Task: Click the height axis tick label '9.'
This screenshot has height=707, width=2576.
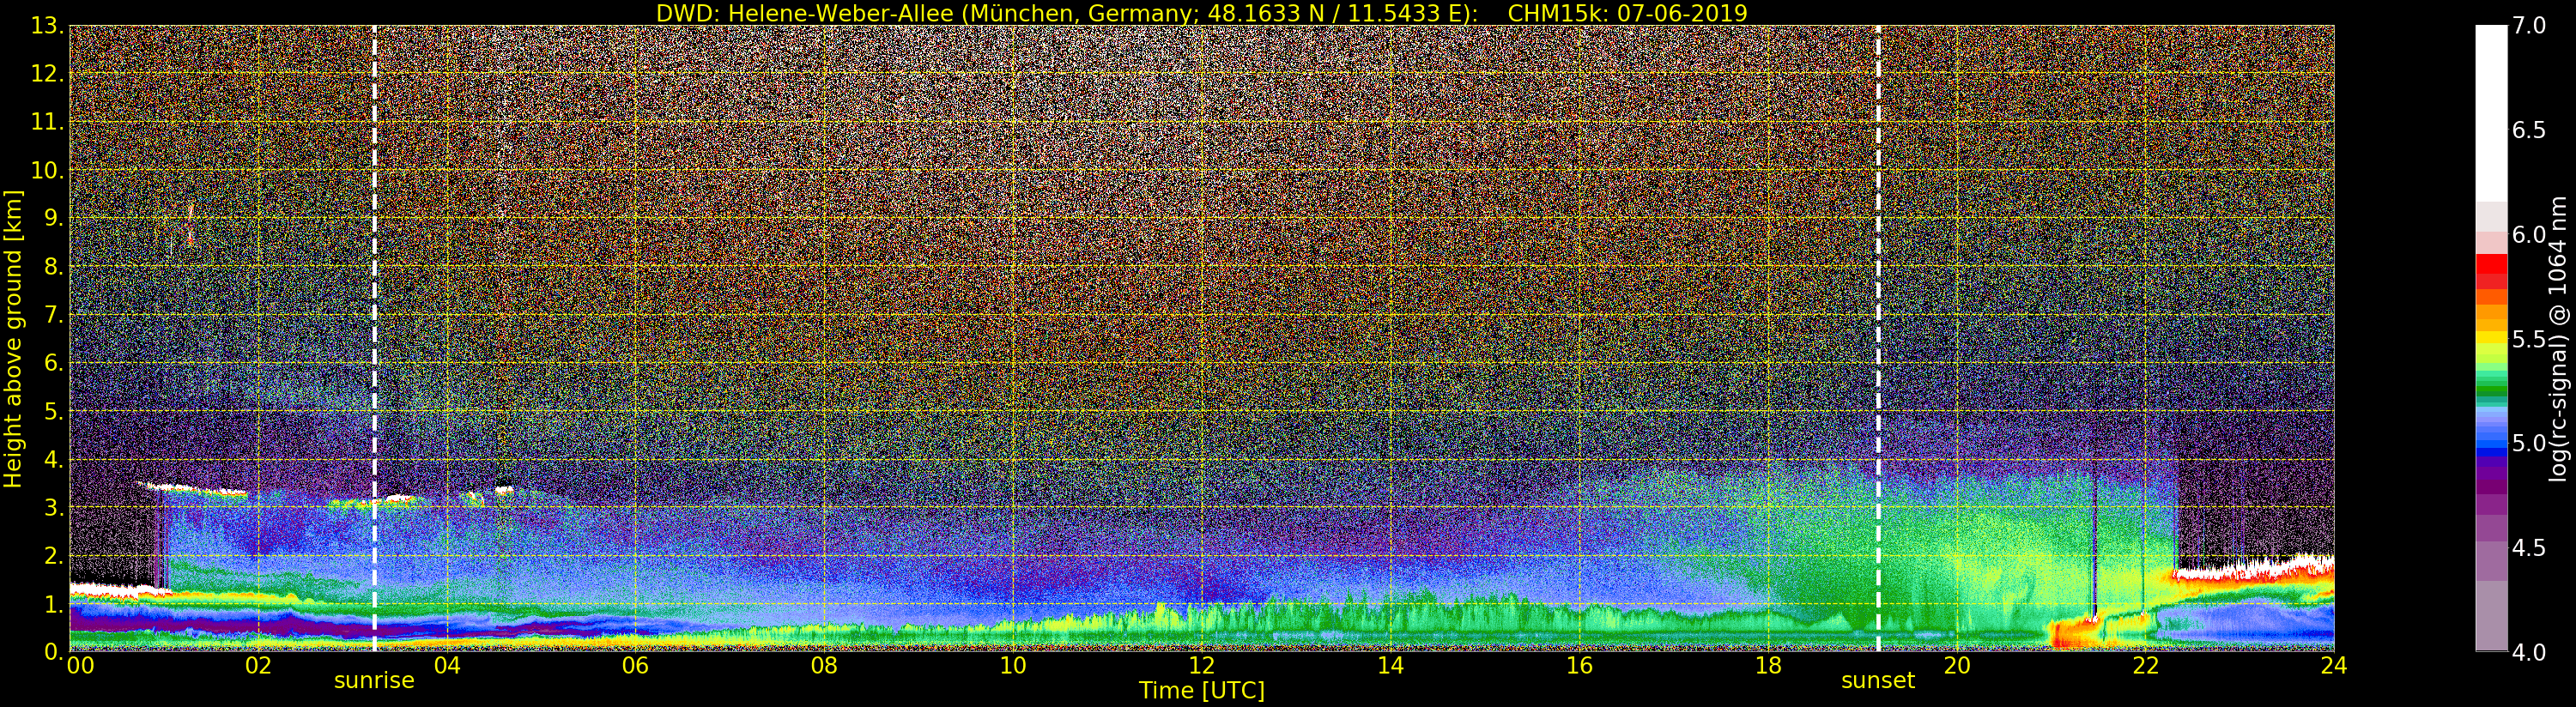Action: coord(53,218)
